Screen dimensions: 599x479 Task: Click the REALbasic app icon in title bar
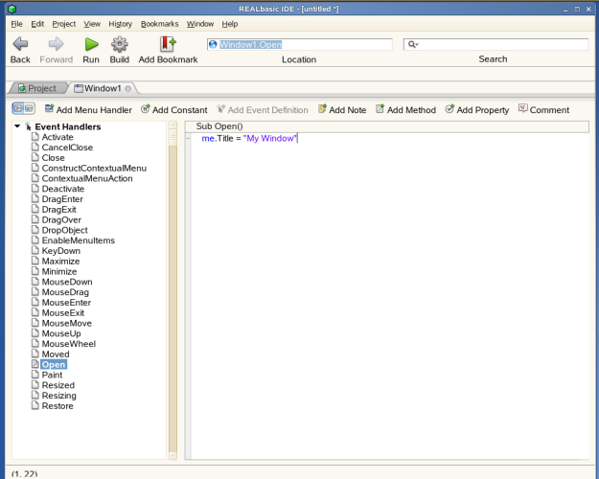point(12,9)
